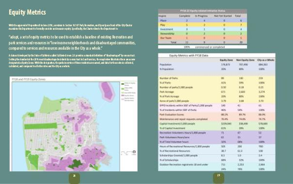Viewport: 293px width, 184px height.
Task: Select the Population row in metrics table
Action: 217,64
